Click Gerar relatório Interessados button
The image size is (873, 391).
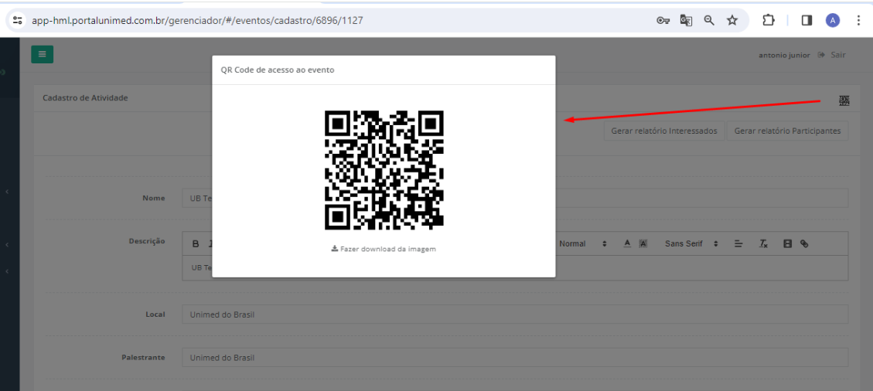664,131
